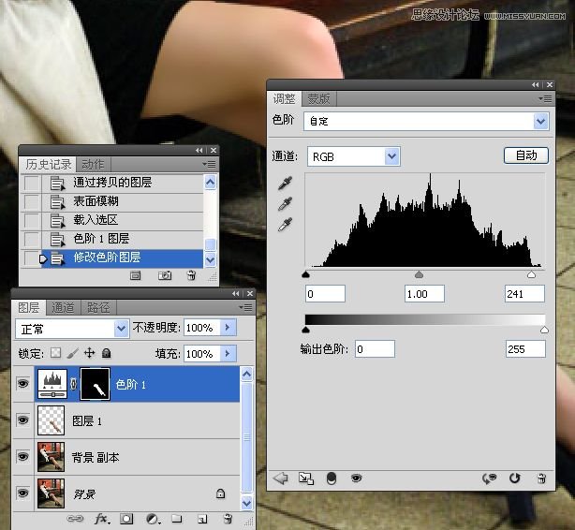Click the mask link chain on 色阶 1 layer

(x=73, y=384)
